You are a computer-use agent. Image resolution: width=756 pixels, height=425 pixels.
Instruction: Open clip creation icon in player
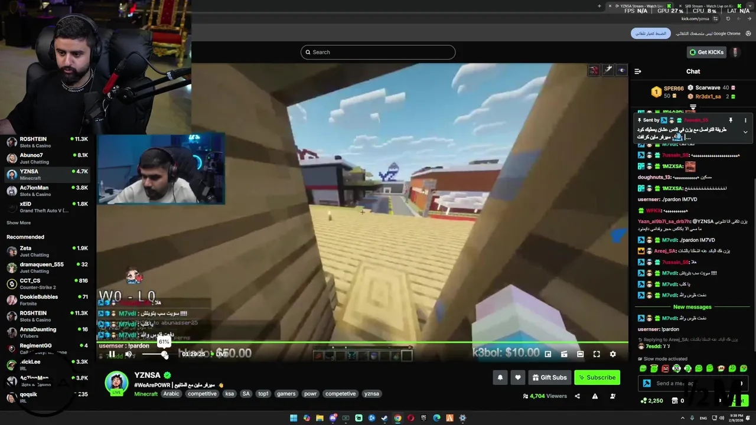(564, 354)
